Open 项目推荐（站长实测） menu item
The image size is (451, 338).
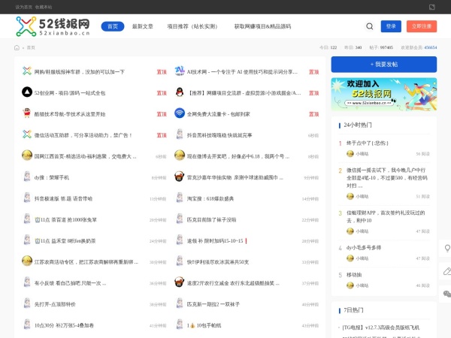[x=192, y=26]
